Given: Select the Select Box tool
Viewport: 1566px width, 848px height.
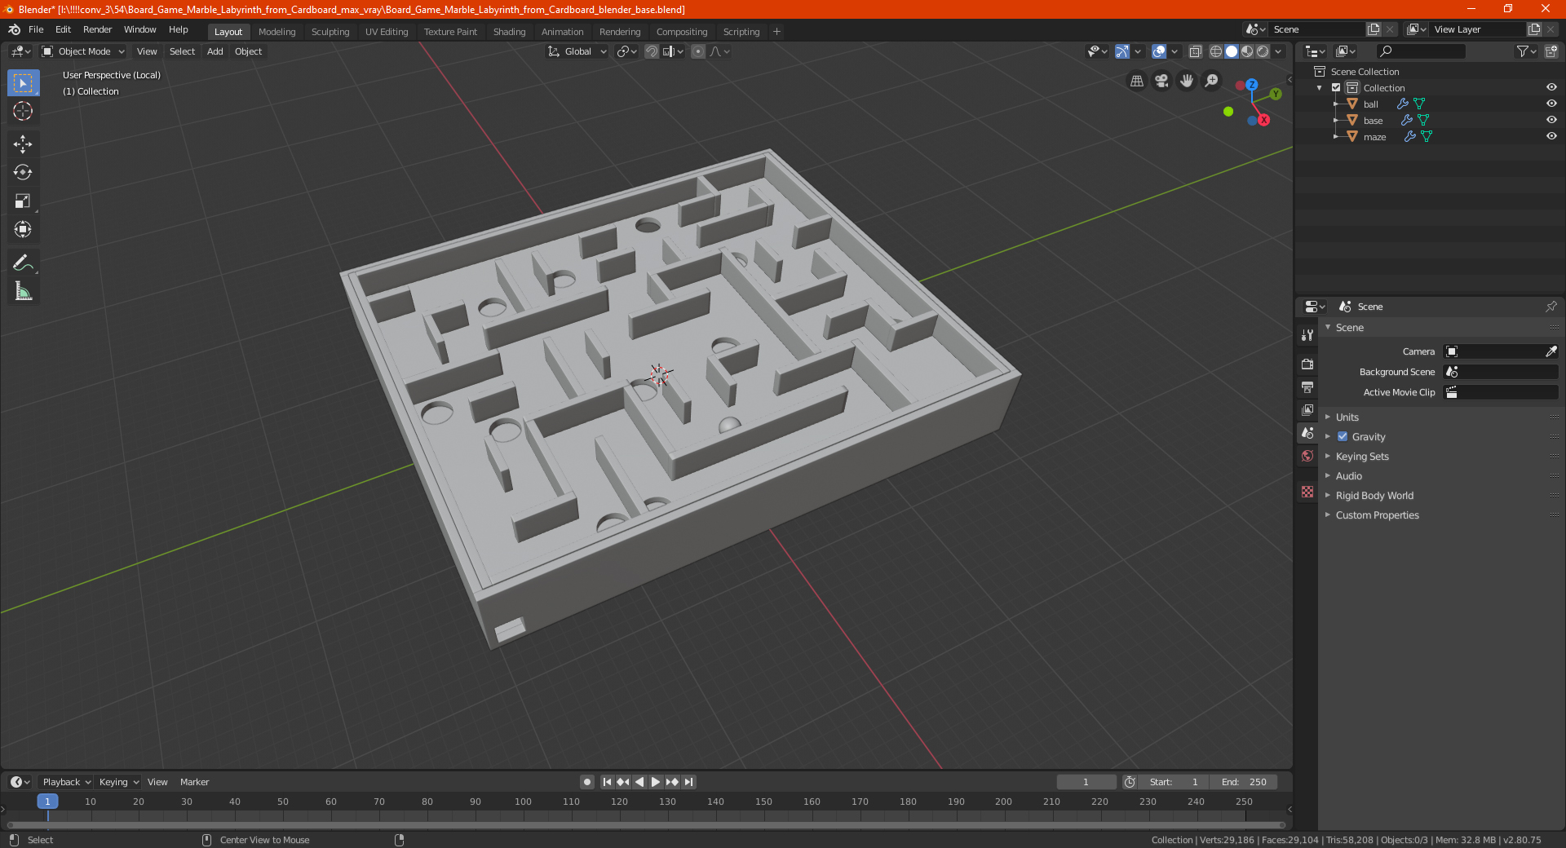Looking at the screenshot, I should pyautogui.click(x=23, y=83).
